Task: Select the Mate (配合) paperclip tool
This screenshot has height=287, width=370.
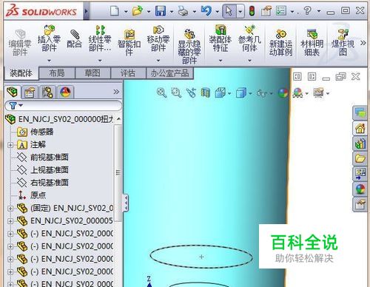Action: pyautogui.click(x=74, y=39)
